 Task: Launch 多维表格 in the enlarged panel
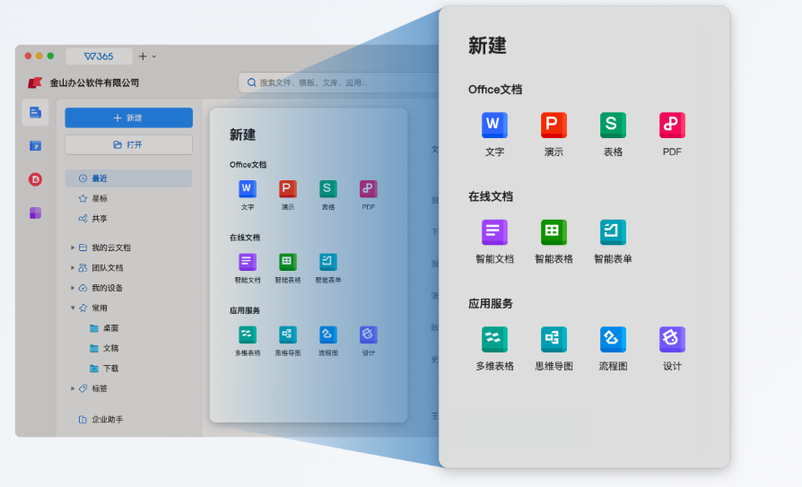tap(494, 339)
